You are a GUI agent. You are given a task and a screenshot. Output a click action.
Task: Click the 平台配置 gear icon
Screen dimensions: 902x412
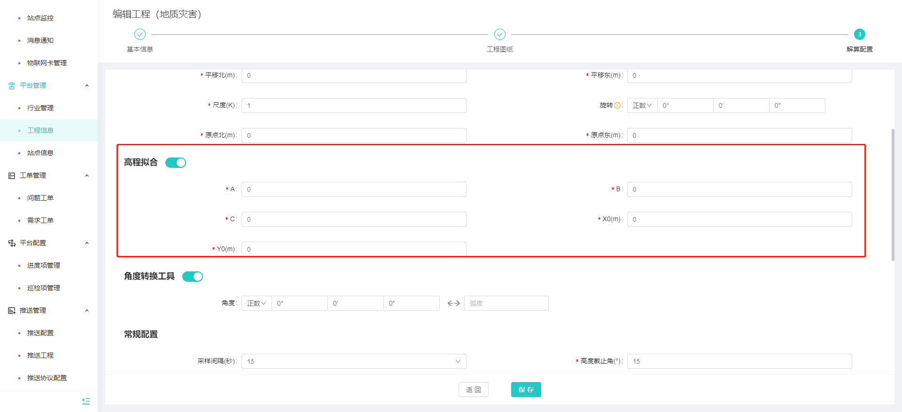(x=12, y=243)
